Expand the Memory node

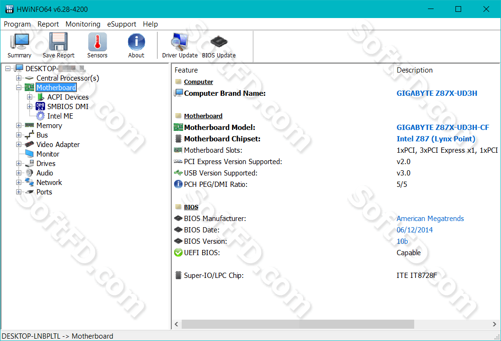19,126
